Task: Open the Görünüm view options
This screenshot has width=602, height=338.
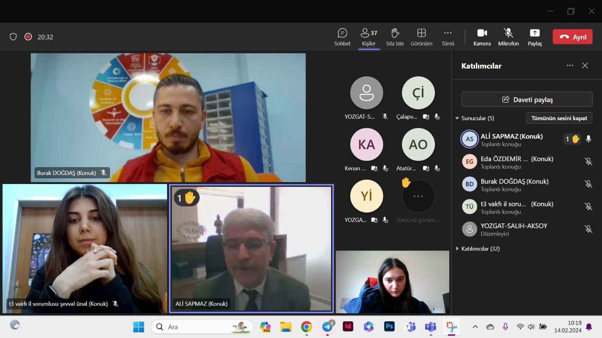Action: (x=421, y=37)
